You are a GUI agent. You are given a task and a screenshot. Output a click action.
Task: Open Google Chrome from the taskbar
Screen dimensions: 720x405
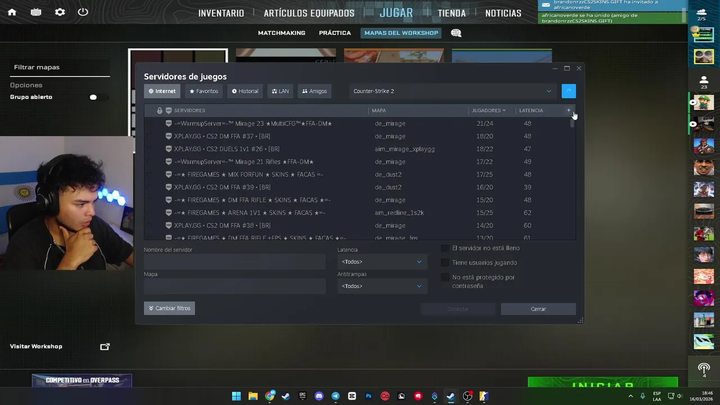click(270, 396)
